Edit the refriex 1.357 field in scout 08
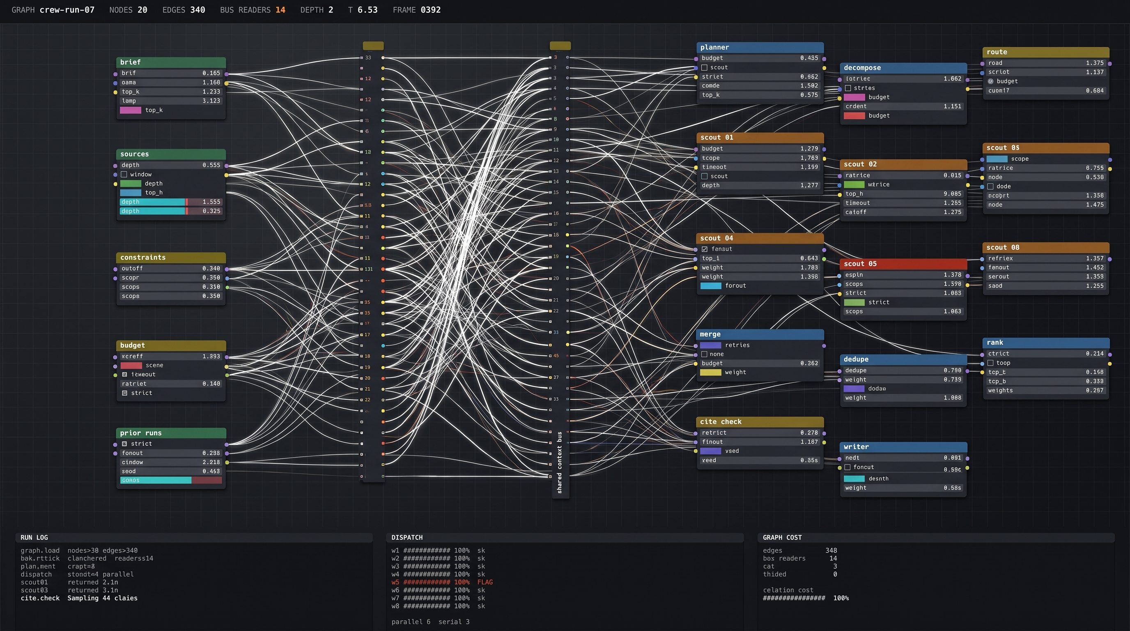The width and height of the screenshot is (1130, 631). pyautogui.click(x=1046, y=258)
